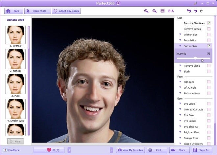Apply the Smoky Eyes instant look thumbnail
The width and height of the screenshot is (217, 155).
(15, 109)
